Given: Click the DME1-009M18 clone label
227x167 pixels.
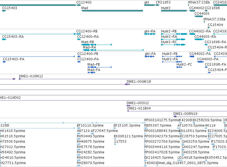Looking at the screenshot, I should [x=139, y=82].
